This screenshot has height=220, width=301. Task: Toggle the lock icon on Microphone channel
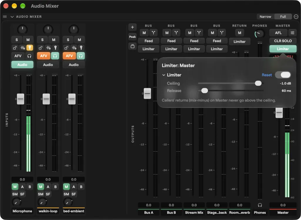tap(15, 48)
